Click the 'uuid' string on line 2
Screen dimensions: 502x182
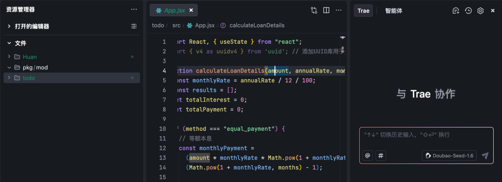pyautogui.click(x=275, y=51)
